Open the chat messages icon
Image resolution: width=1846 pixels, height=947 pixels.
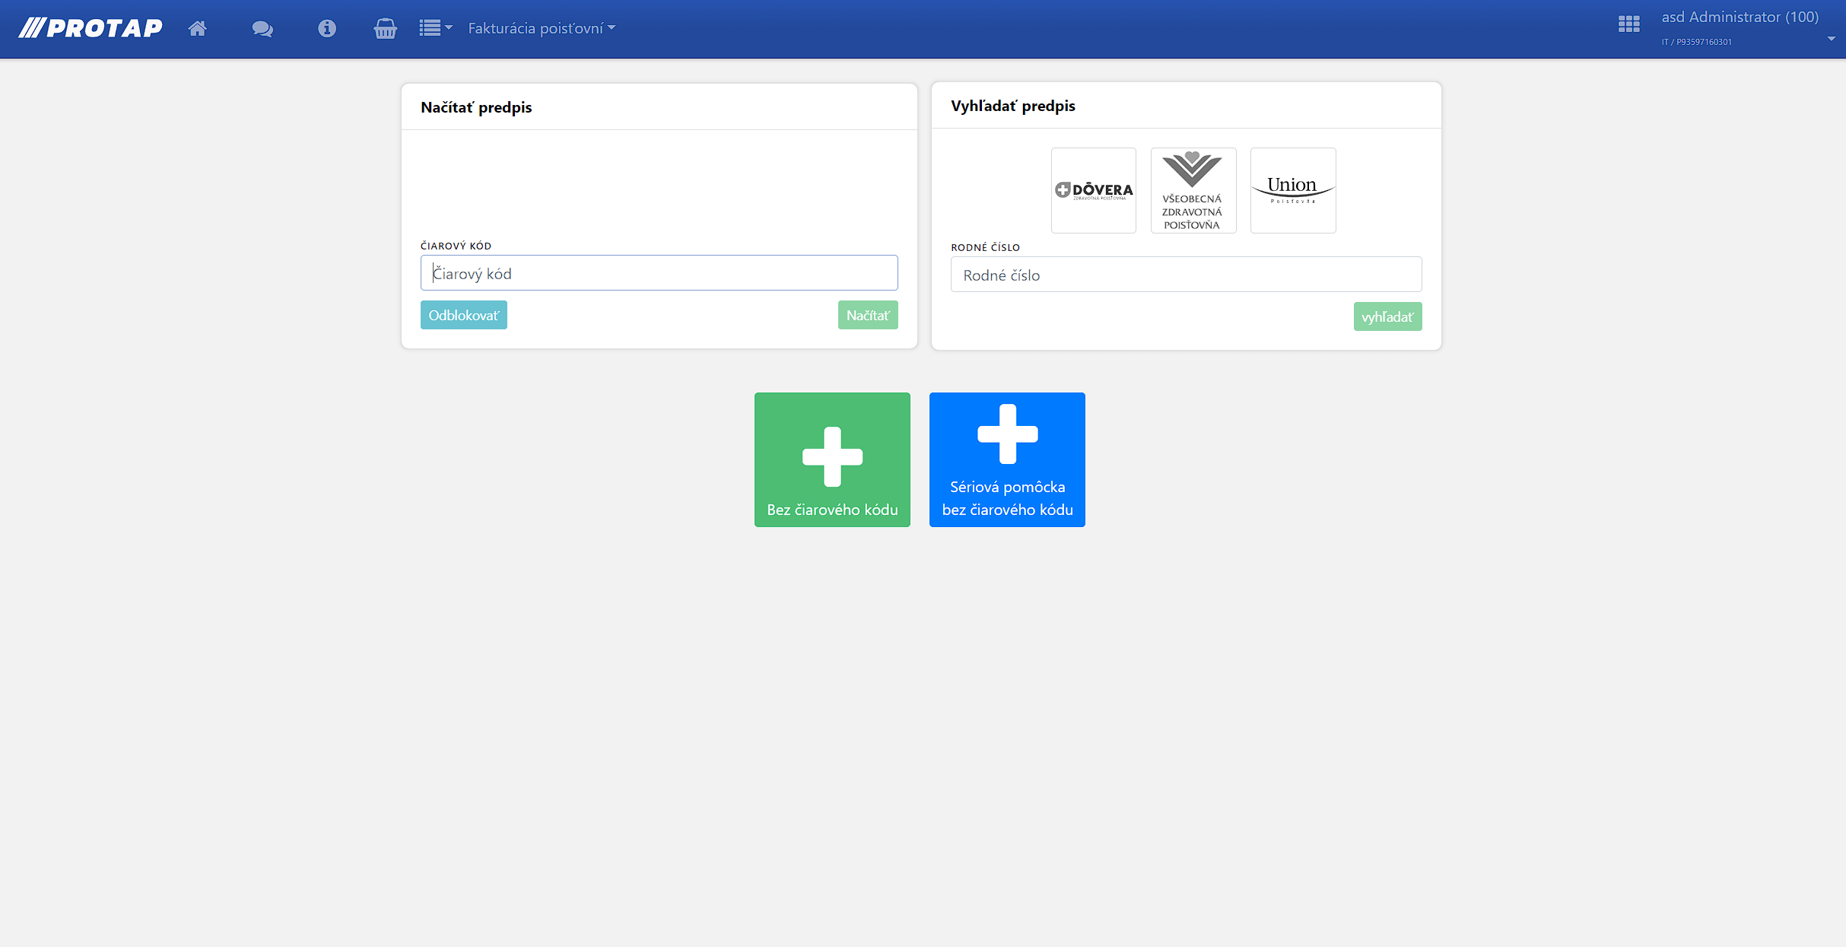[262, 28]
